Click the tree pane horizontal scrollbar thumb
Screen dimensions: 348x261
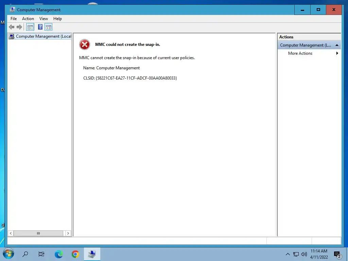[x=38, y=233]
